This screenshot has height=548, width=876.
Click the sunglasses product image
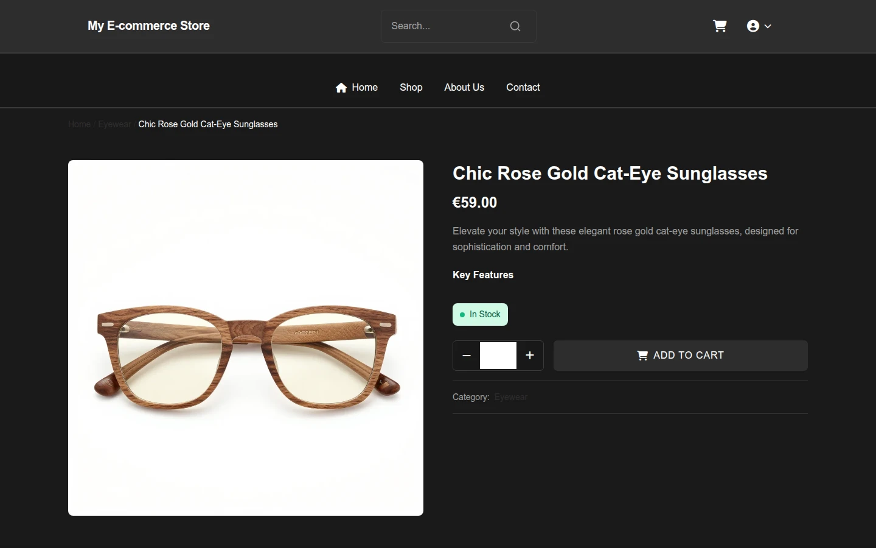tap(246, 338)
